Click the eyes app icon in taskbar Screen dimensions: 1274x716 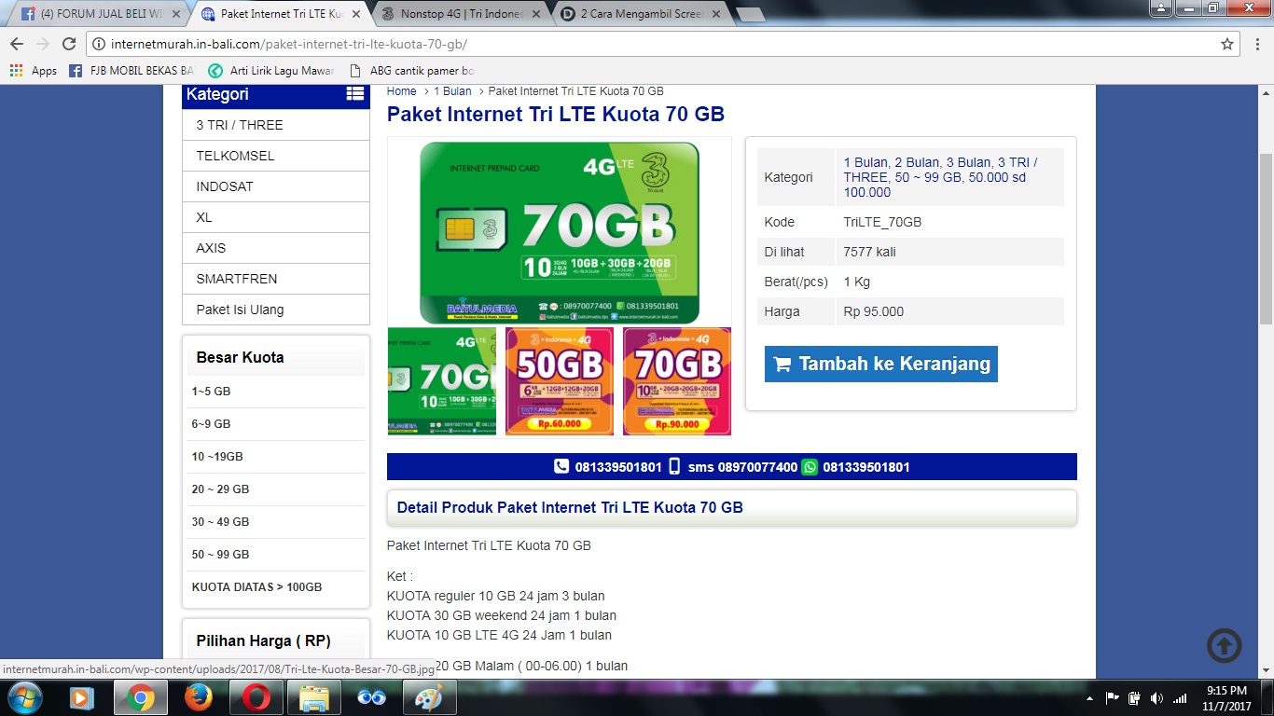pyautogui.click(x=372, y=697)
